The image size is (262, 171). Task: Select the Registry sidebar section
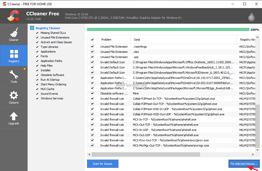coord(14,56)
